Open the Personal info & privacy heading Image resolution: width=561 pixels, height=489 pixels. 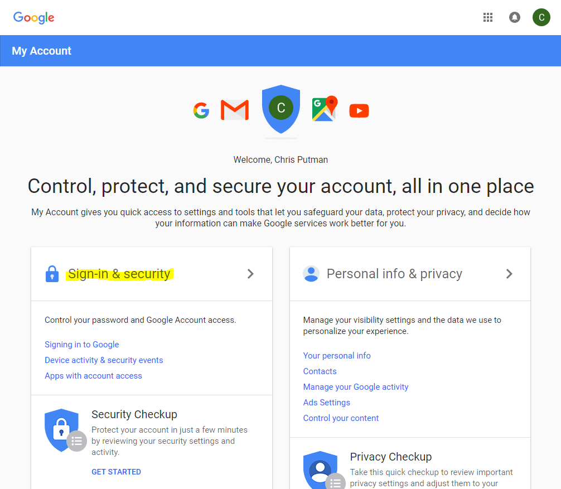pos(394,274)
